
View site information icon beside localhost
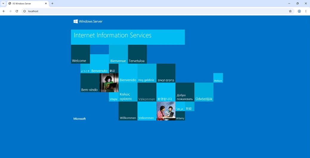[x=24, y=11]
